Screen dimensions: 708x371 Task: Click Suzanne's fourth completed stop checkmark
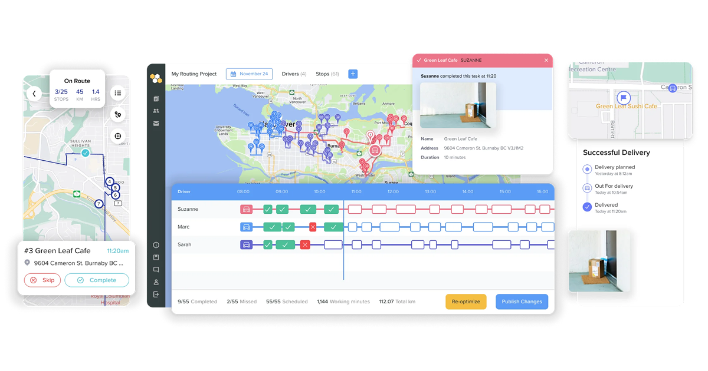[x=332, y=209]
